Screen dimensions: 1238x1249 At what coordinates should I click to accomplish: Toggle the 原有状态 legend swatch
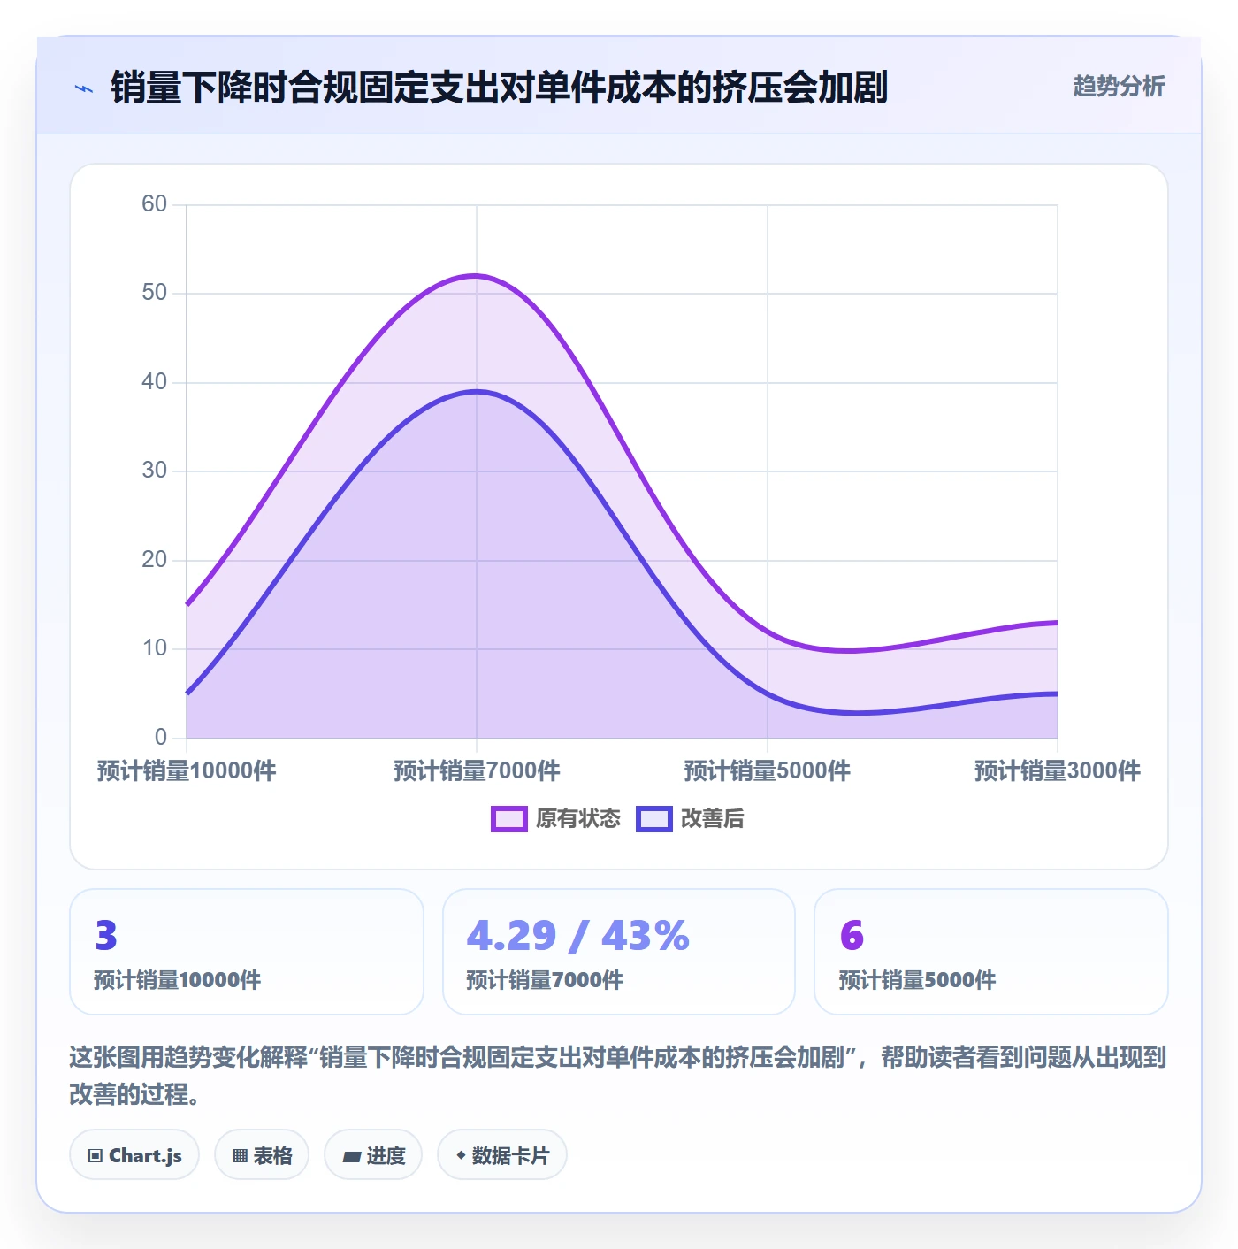tap(508, 819)
